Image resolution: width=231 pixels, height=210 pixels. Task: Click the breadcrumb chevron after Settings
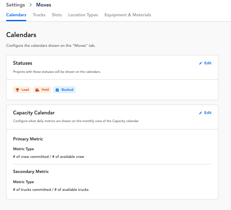click(x=30, y=5)
